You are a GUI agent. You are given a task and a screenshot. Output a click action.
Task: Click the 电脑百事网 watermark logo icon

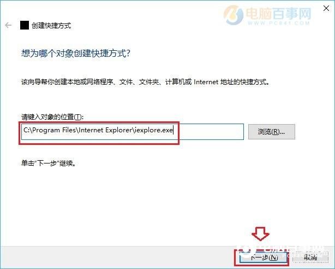[x=233, y=15]
